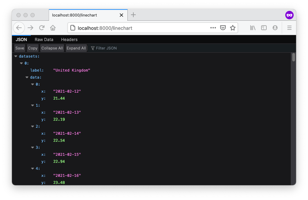Open page actions three-dot menu
The image size is (308, 200).
(213, 28)
